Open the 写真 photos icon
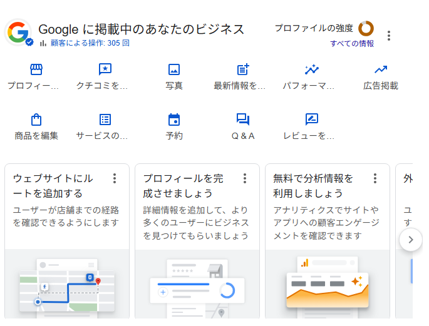This screenshot has width=429, height=326. click(174, 70)
